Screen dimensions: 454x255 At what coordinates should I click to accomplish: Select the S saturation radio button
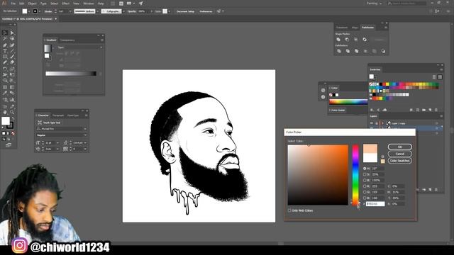[x=365, y=174]
